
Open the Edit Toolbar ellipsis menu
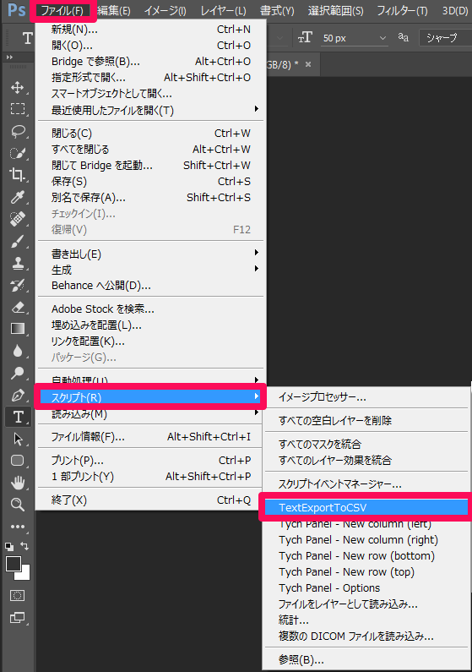[x=18, y=527]
